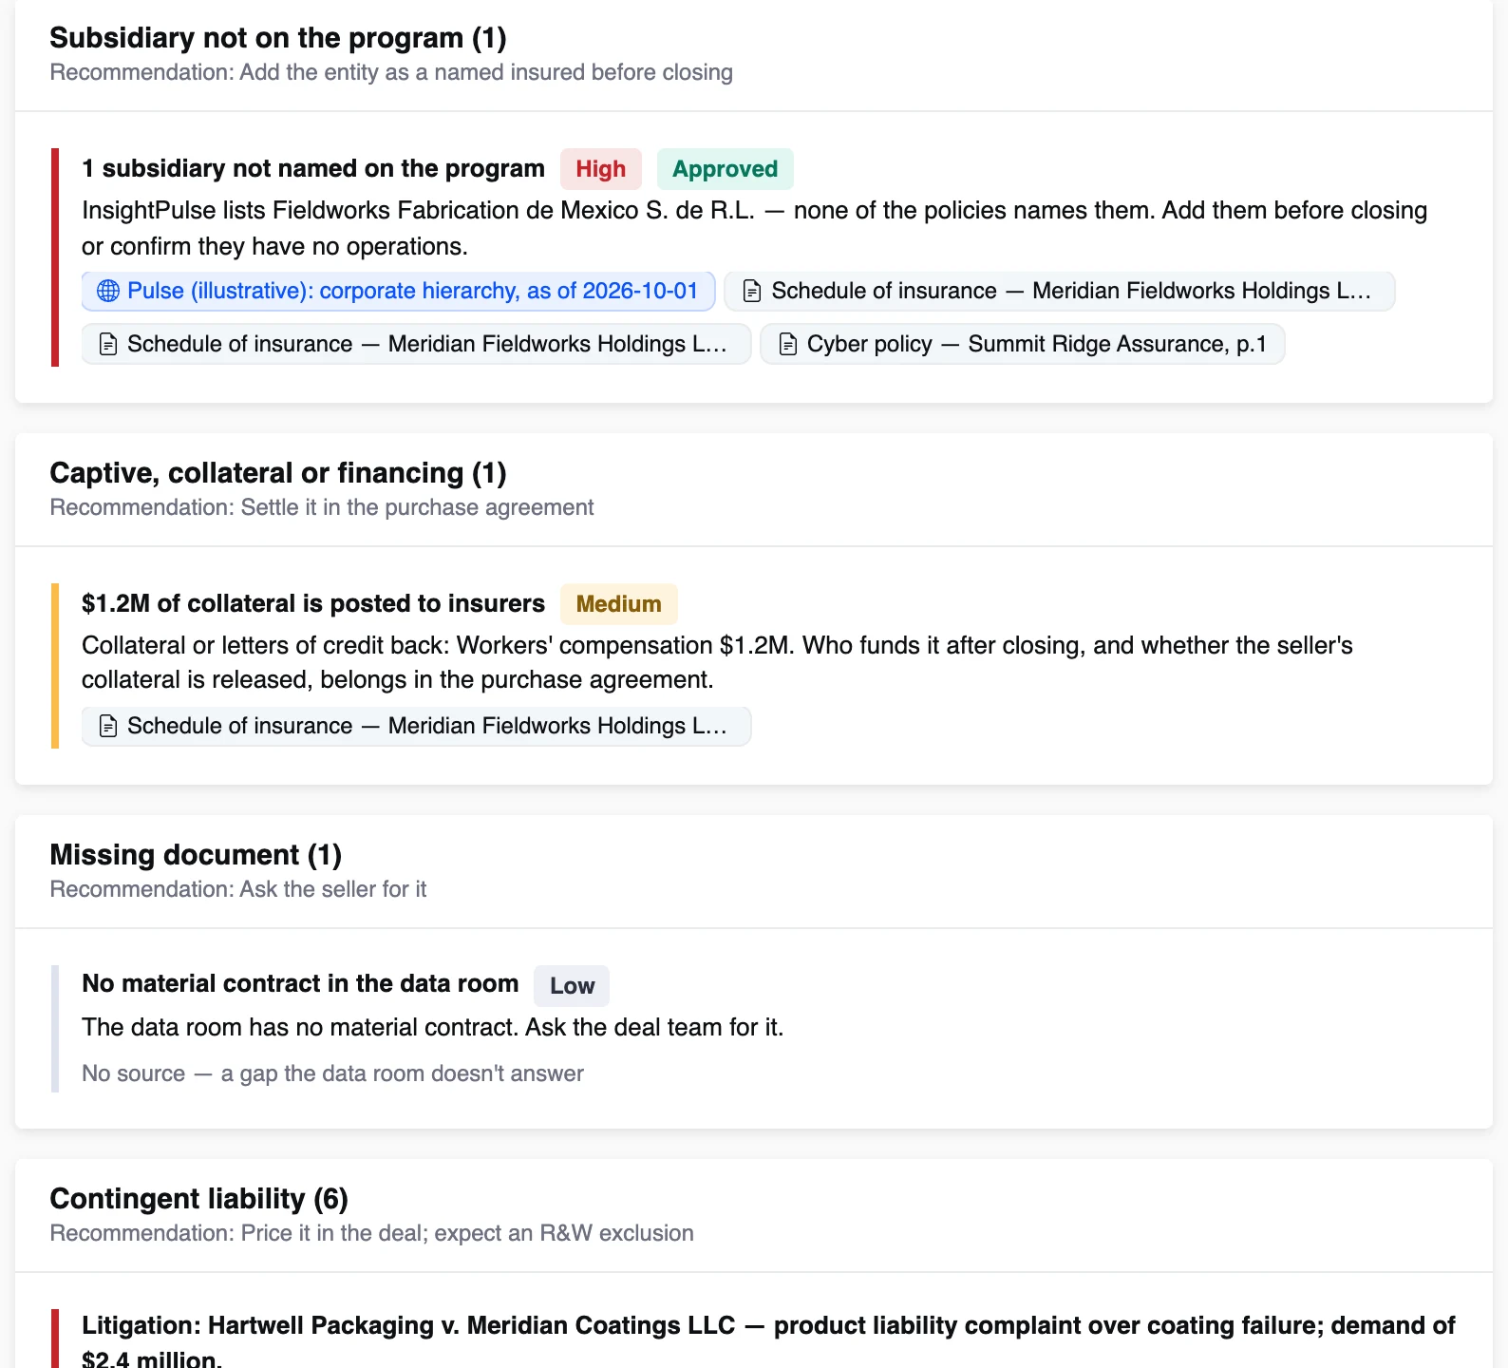Select the finding titled 1 subsidiary not named on the program
The image size is (1508, 1368).
click(313, 168)
